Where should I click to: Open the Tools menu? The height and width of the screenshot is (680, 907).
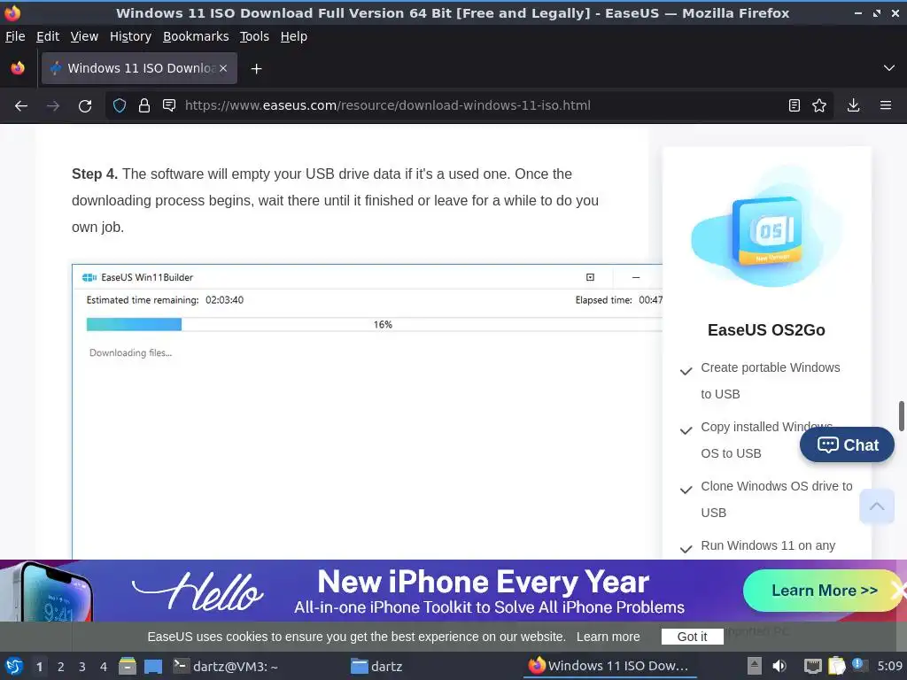pyautogui.click(x=254, y=36)
